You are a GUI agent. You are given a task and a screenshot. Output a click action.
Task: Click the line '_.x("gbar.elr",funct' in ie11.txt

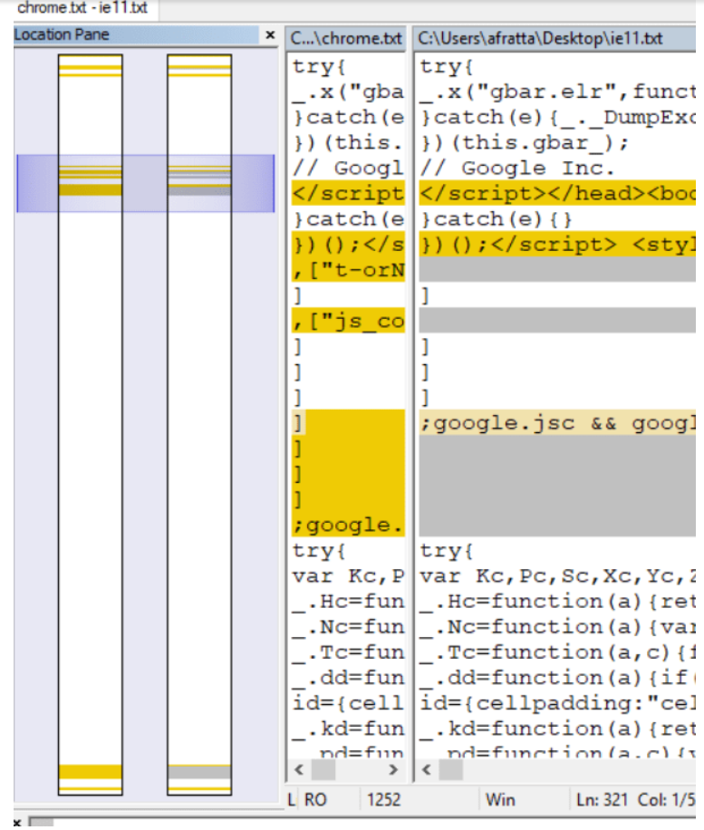[557, 92]
